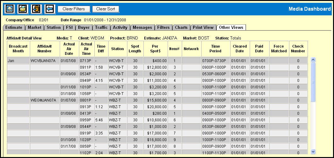
Task: Switch to the Estimate tab
Action: [x=14, y=28]
